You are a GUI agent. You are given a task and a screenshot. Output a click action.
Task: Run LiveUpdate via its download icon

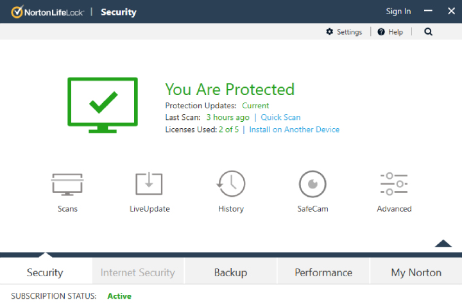click(x=149, y=184)
